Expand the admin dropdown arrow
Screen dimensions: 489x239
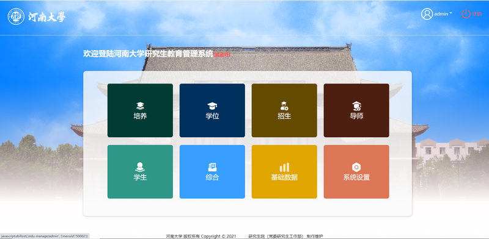point(450,13)
